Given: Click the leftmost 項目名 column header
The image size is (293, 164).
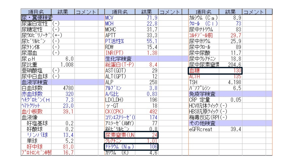Looking at the screenshot, I should pyautogui.click(x=36, y=12).
